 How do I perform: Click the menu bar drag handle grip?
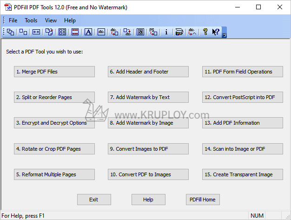4,20
